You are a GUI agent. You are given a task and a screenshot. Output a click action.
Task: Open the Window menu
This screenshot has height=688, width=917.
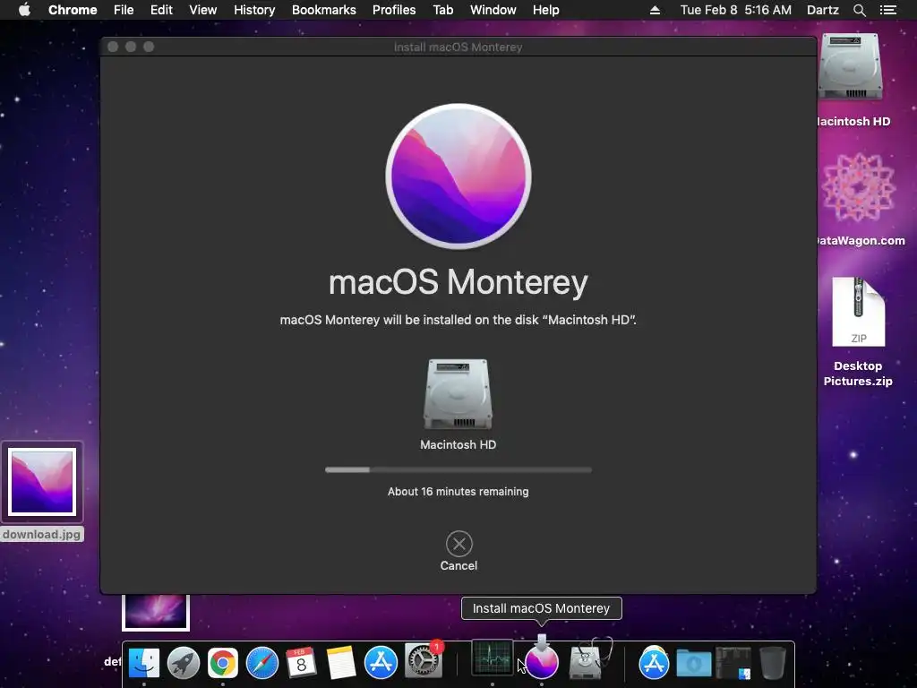coord(493,10)
